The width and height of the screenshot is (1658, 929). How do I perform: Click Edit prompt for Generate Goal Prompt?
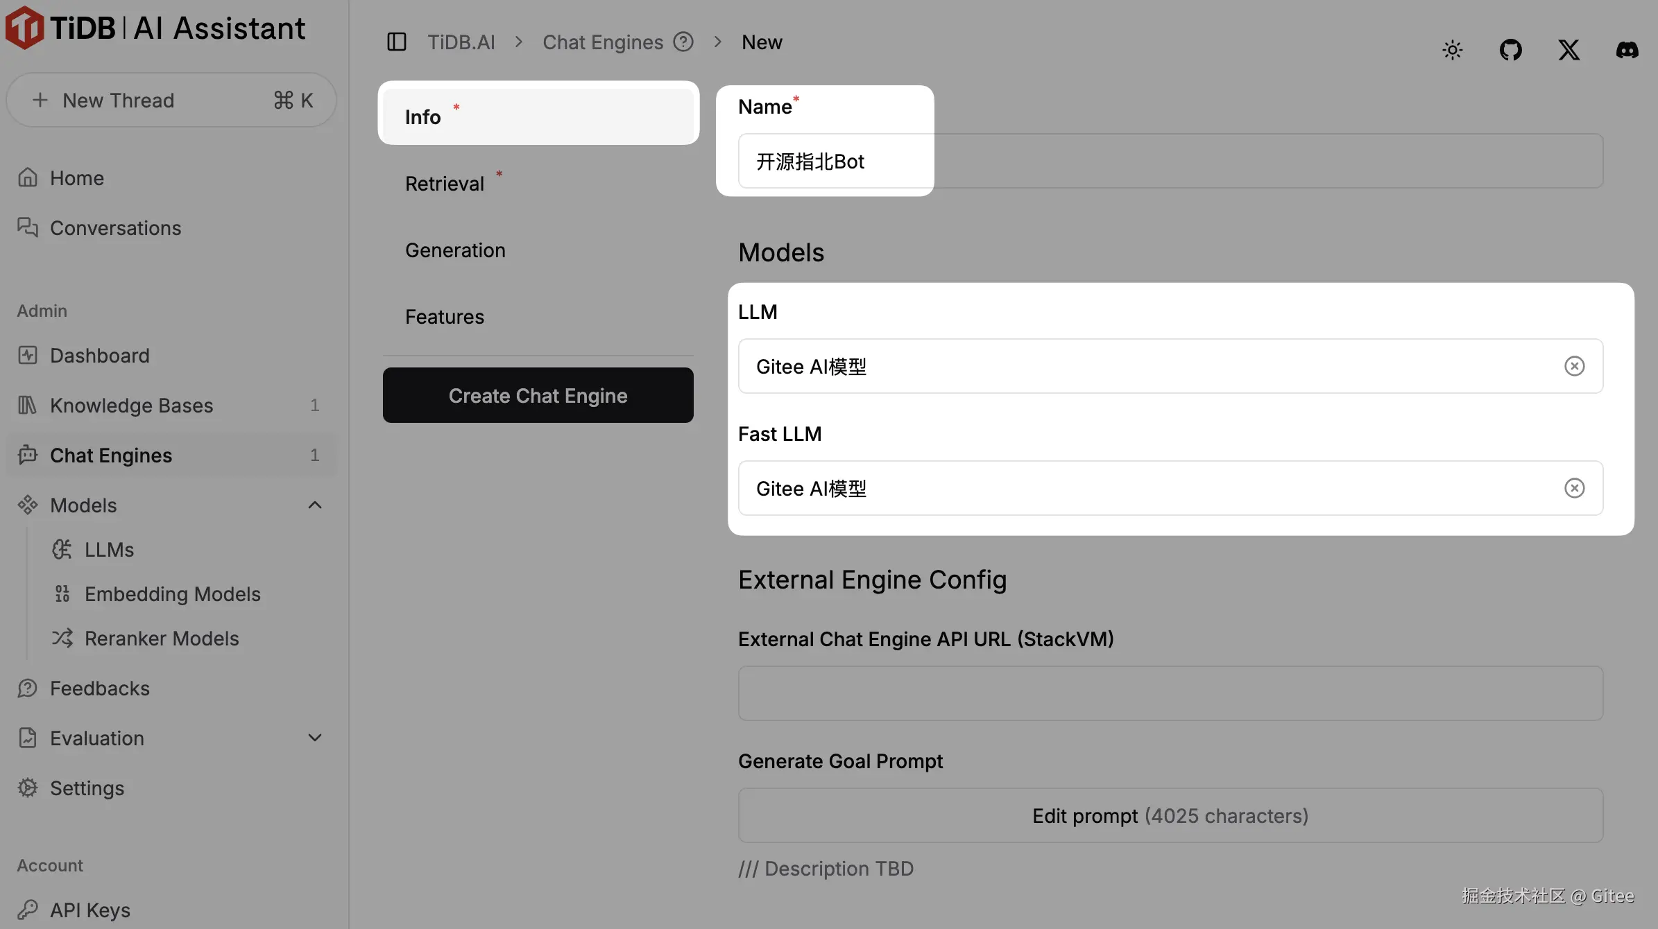(1170, 816)
